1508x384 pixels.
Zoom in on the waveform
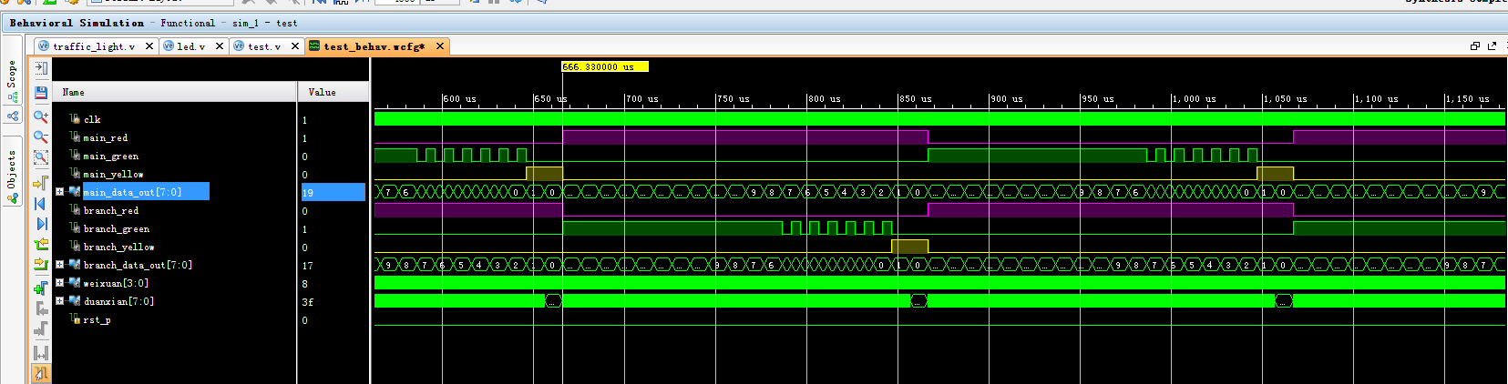[41, 116]
